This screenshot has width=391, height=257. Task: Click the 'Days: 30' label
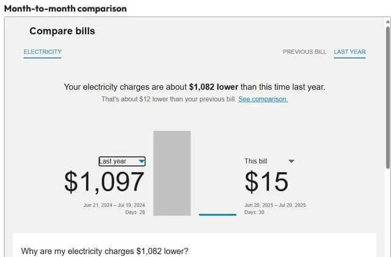click(255, 212)
